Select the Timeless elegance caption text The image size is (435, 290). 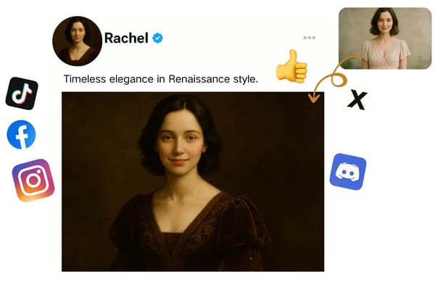click(x=161, y=79)
